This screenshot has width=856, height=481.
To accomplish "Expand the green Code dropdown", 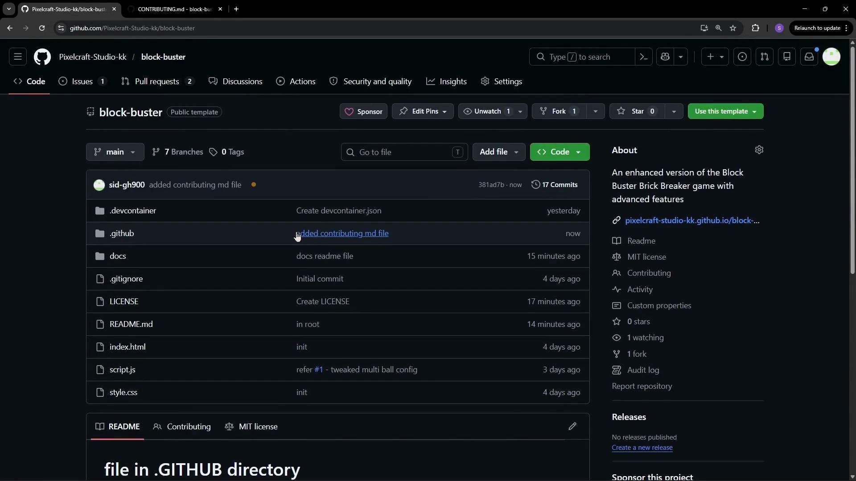I will point(560,152).
